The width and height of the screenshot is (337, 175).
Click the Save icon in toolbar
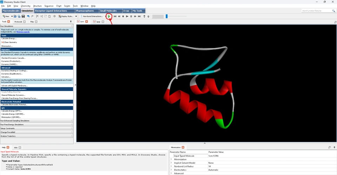point(23,16)
